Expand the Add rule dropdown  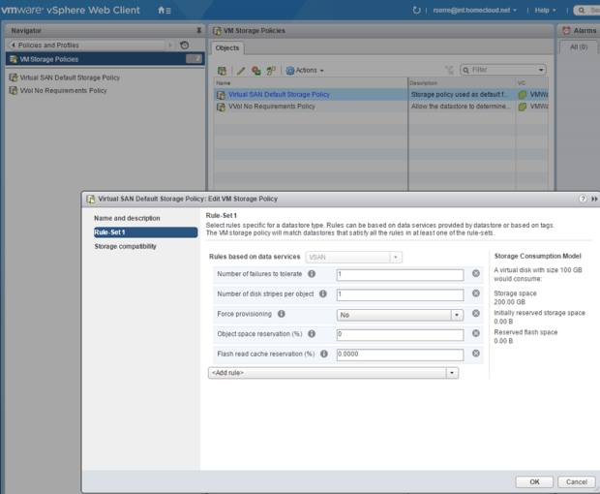452,373
